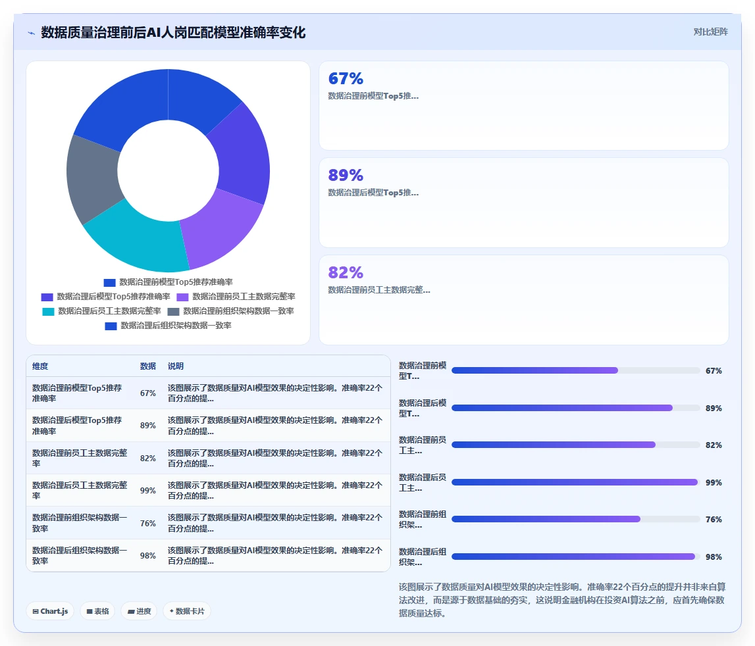Toggle legend swatch for 数据治理后组织架构数据一致率
The height and width of the screenshot is (646, 755).
pyautogui.click(x=111, y=326)
